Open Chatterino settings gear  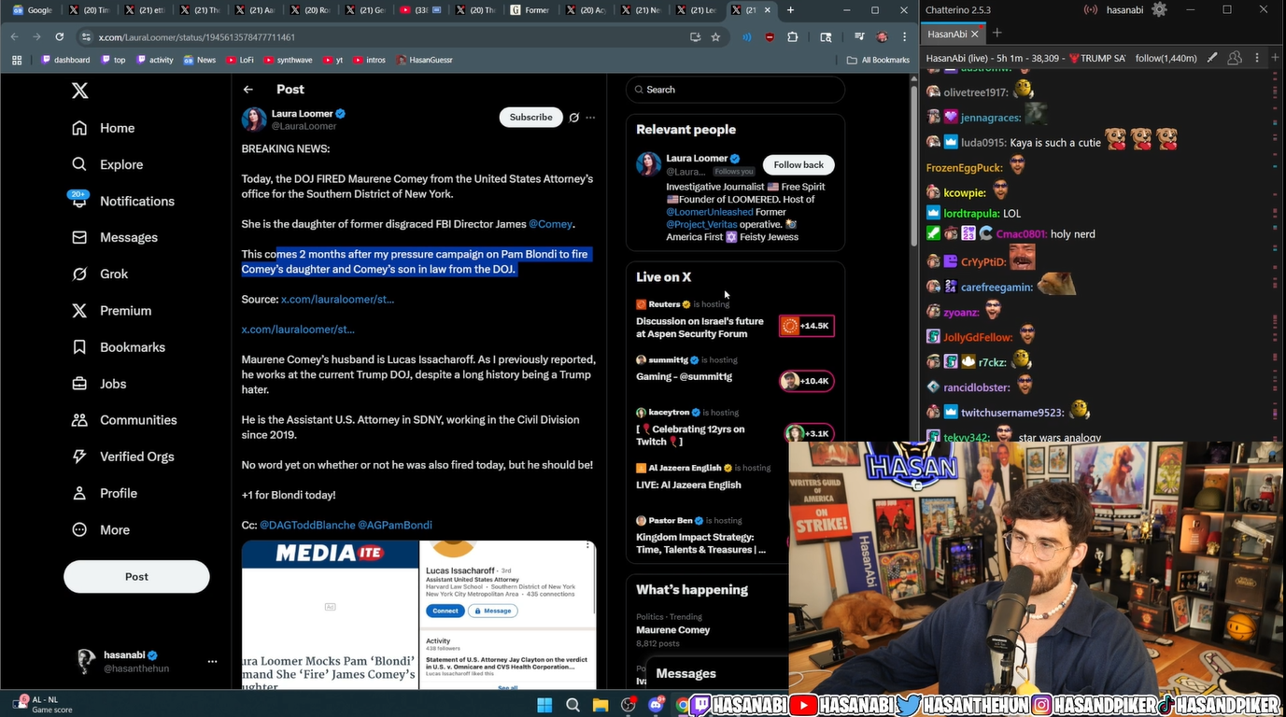pos(1159,9)
